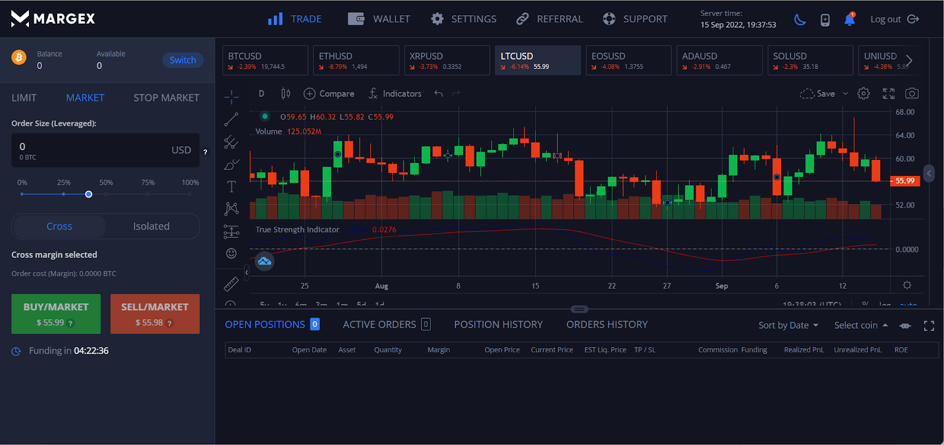
Task: Click the help icon on SELL/MARKET price
Action: [x=170, y=323]
